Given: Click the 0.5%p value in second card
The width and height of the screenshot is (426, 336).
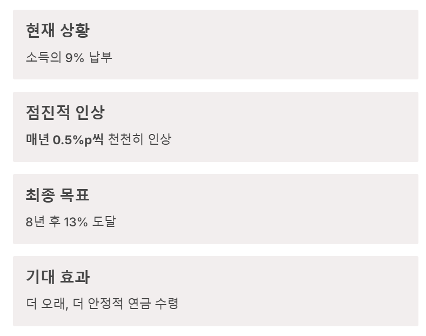Looking at the screenshot, I should click(72, 140).
